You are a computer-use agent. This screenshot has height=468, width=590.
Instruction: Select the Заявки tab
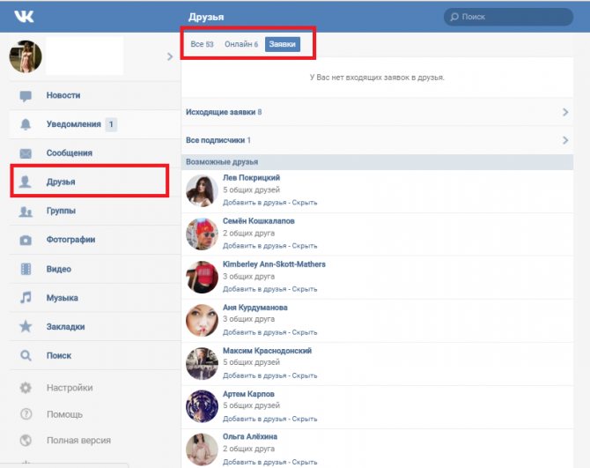283,44
